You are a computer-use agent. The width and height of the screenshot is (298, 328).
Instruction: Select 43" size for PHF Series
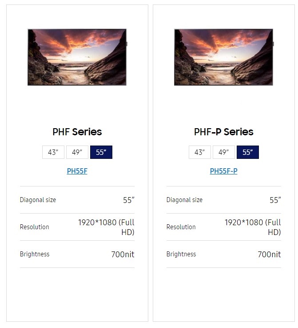[x=53, y=152]
